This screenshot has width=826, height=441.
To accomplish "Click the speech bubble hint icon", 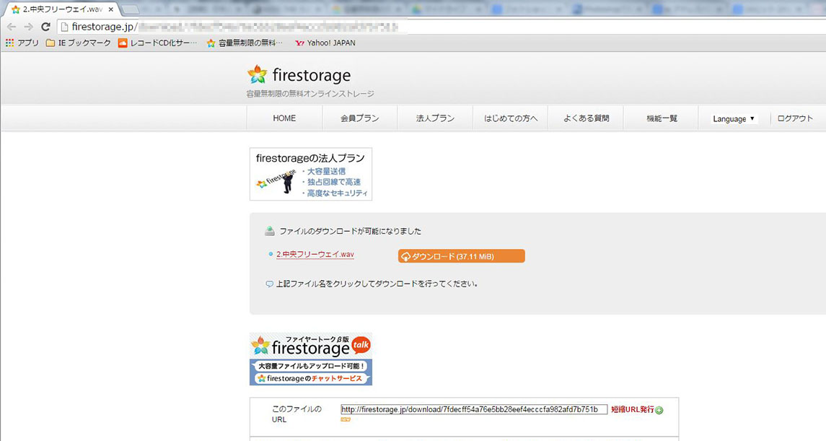I will (x=269, y=284).
